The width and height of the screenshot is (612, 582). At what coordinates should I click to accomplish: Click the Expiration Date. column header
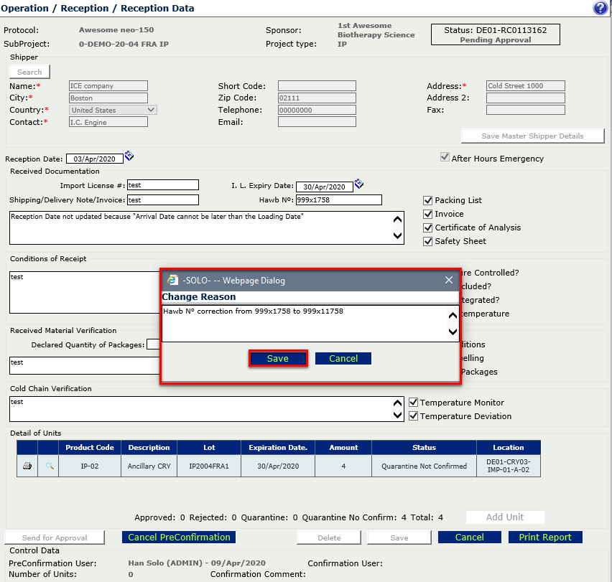click(x=278, y=448)
